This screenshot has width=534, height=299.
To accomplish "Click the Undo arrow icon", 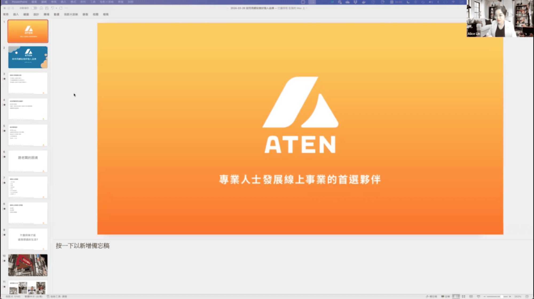I will pyautogui.click(x=53, y=8).
